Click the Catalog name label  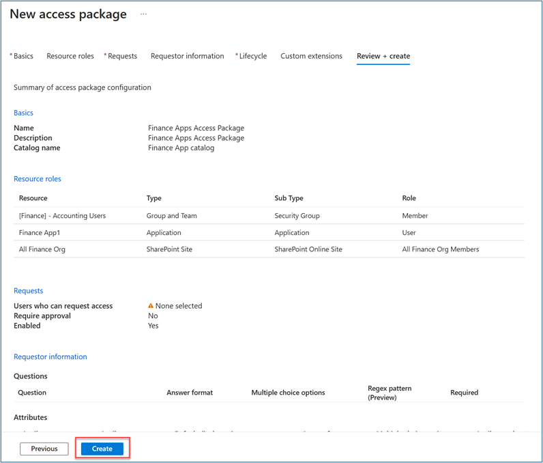37,148
